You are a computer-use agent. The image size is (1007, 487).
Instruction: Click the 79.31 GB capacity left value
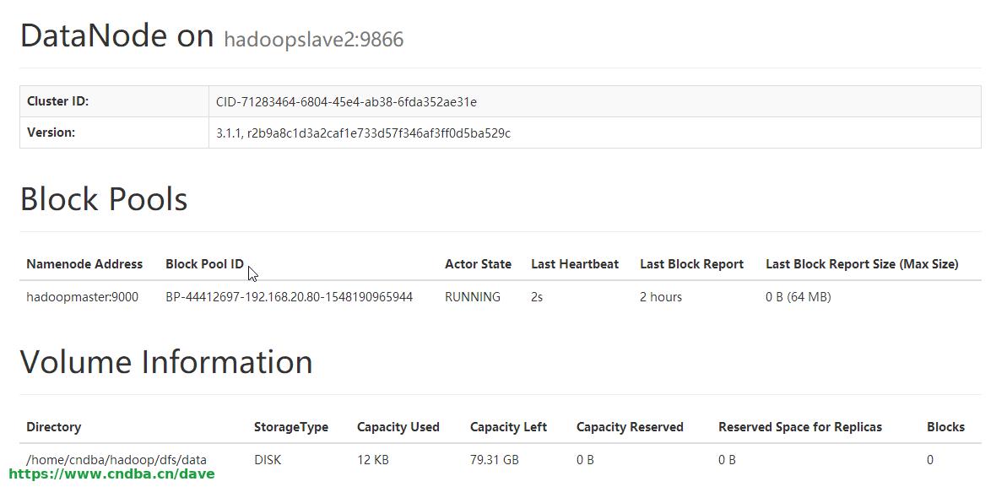click(x=495, y=460)
